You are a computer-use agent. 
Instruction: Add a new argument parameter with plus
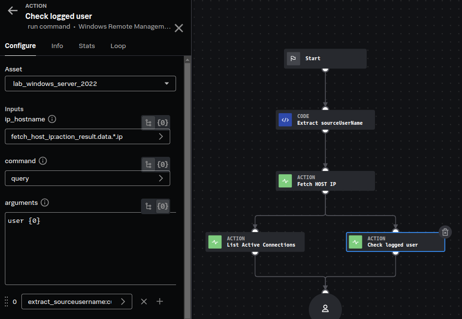click(x=160, y=302)
